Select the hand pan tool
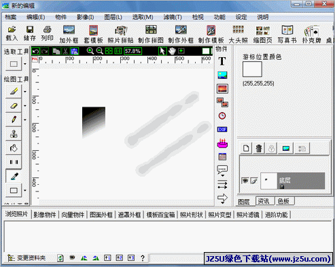 click(172, 51)
